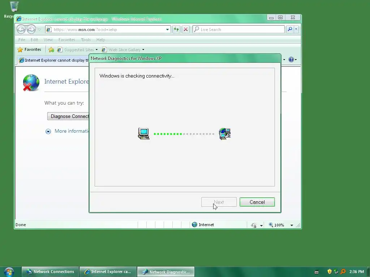Click the network connection tray icon

coord(336,272)
